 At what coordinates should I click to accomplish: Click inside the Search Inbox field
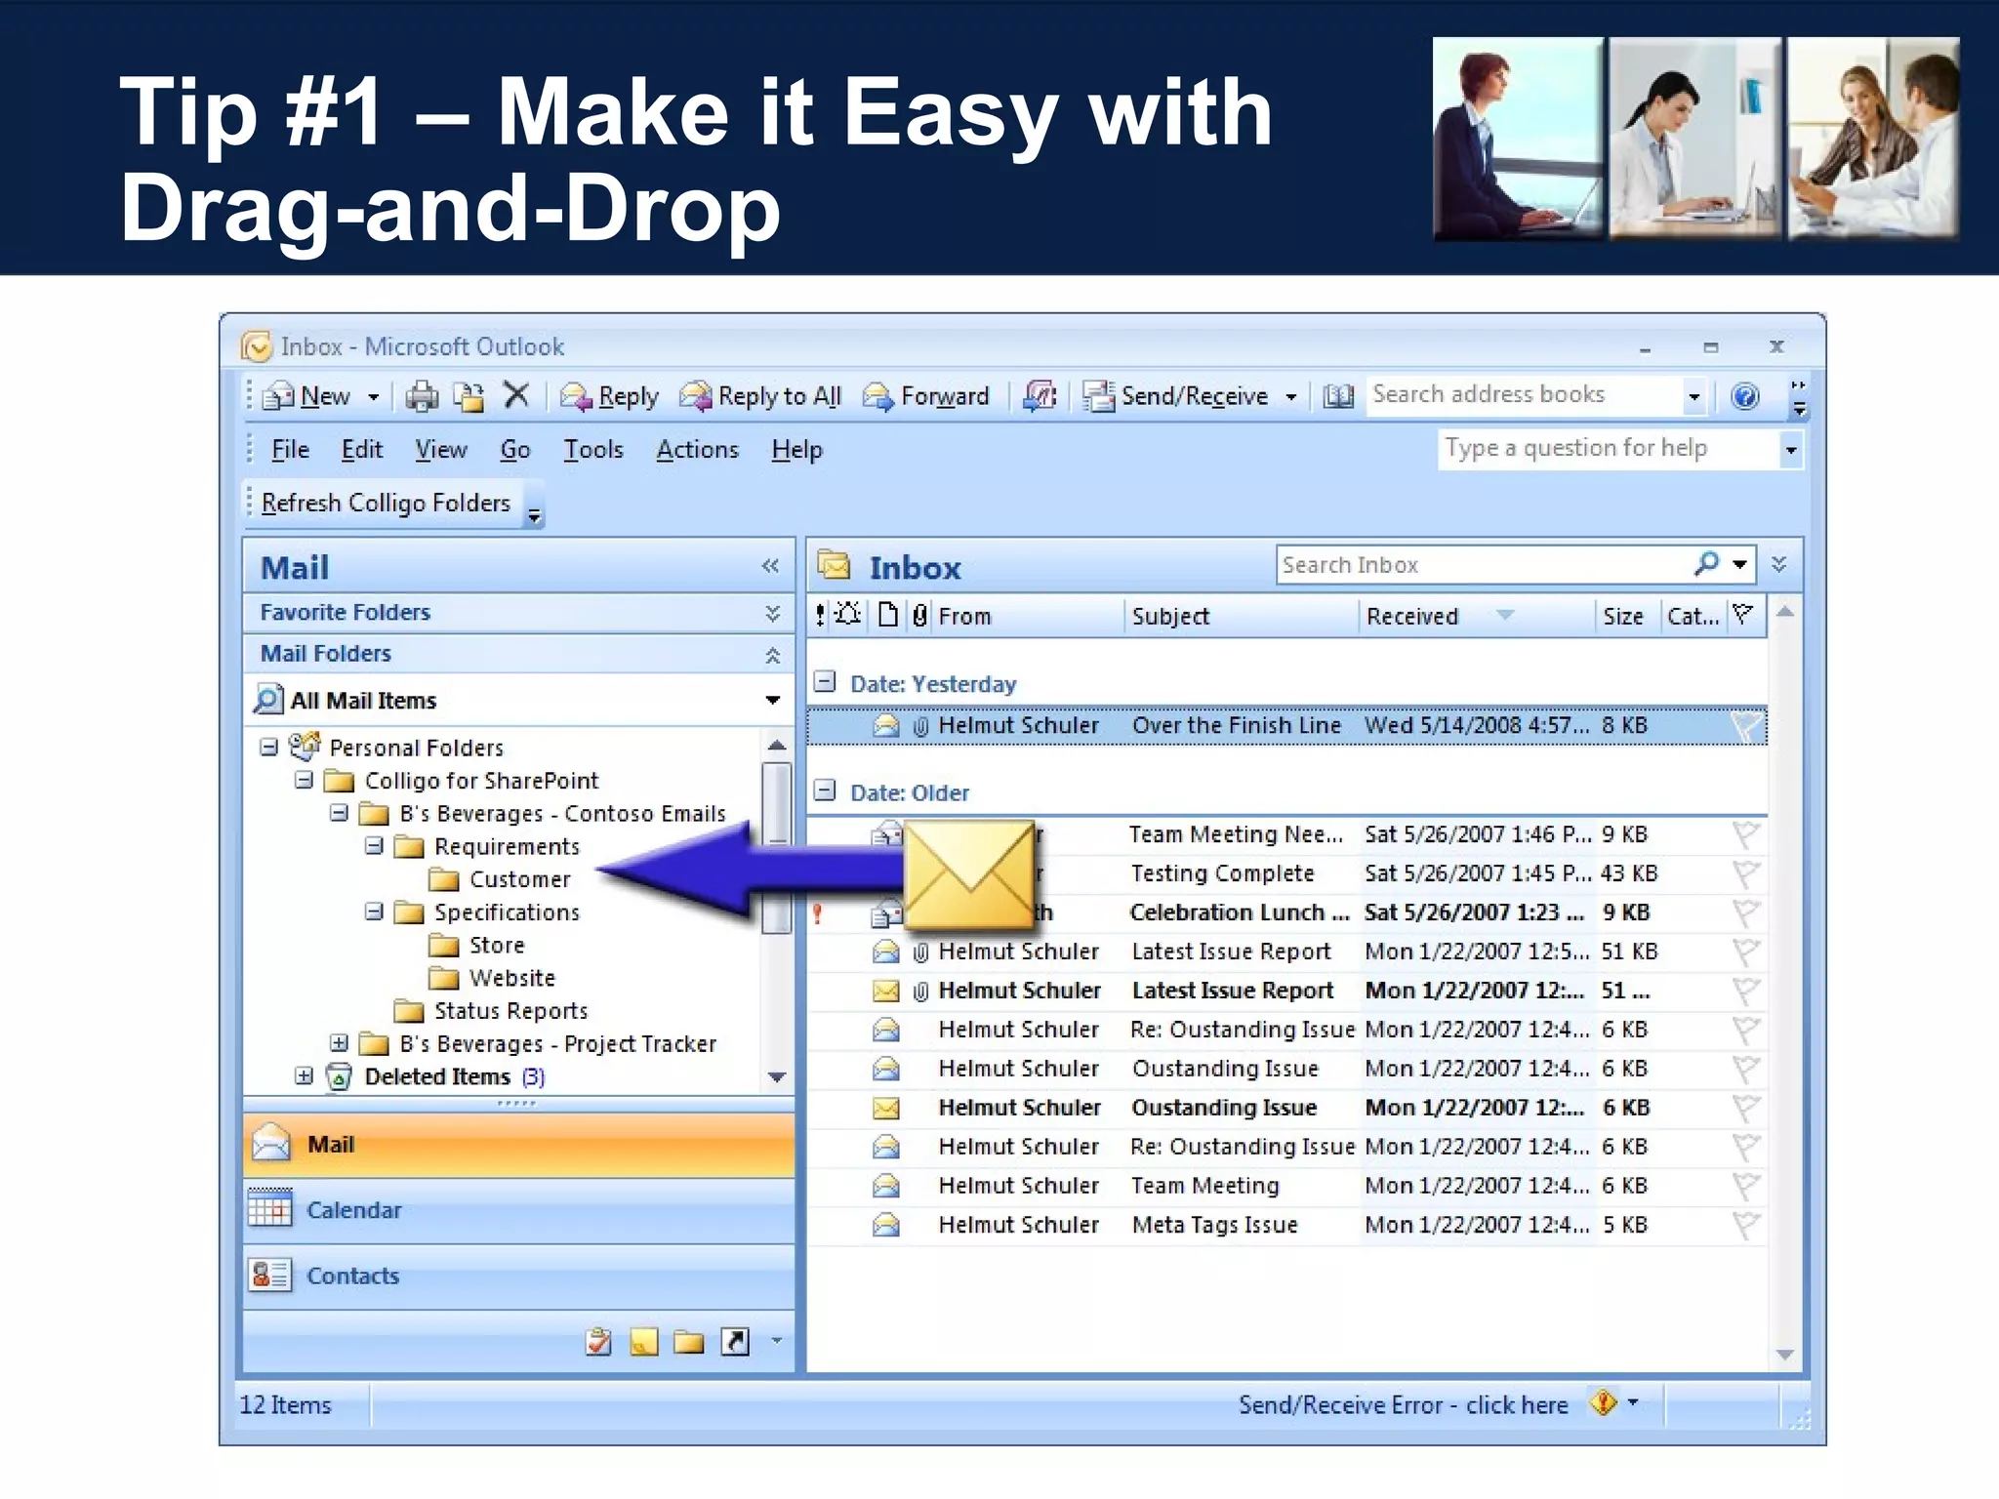point(1484,565)
